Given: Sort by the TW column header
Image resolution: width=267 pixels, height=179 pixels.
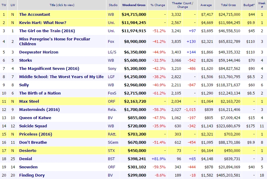Looking at the screenshot, I should tap(4, 5).
